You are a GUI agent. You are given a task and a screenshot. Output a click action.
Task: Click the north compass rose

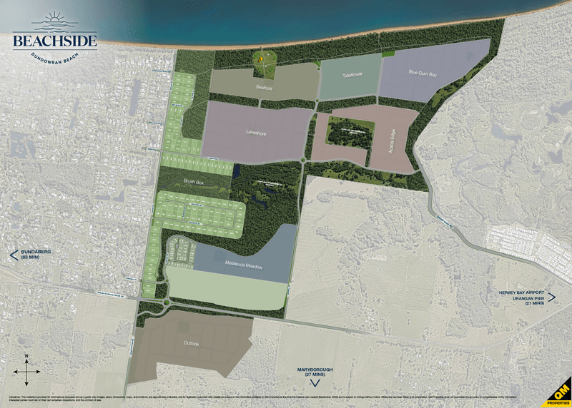click(26, 369)
